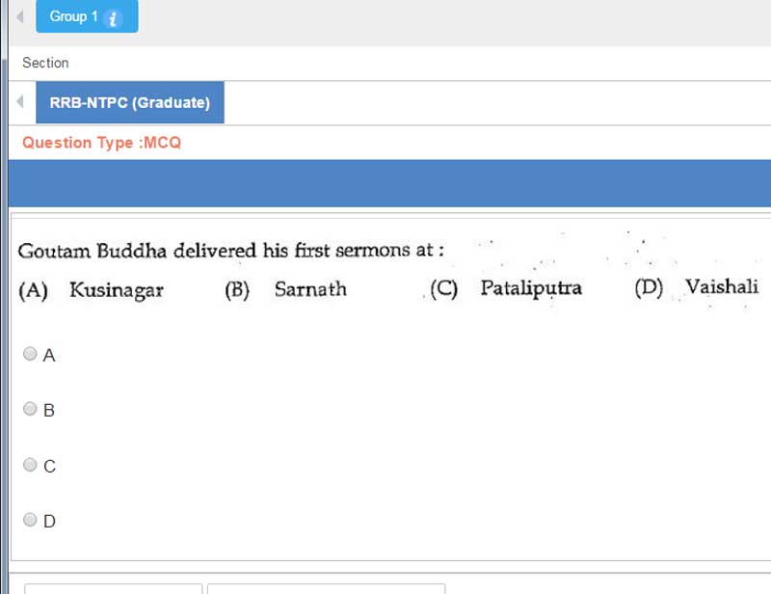Click the info icon on Group 1

pyautogui.click(x=113, y=18)
